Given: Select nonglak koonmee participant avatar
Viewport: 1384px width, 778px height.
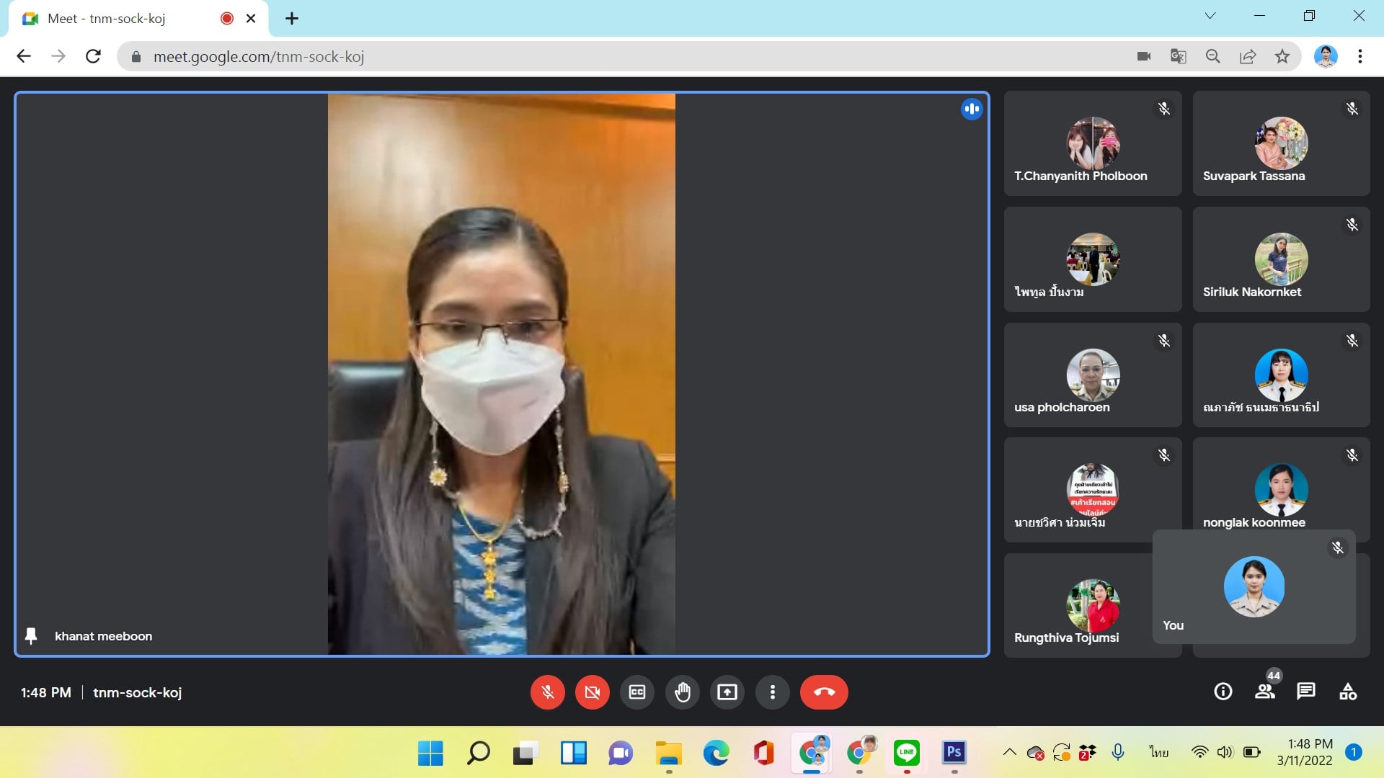Looking at the screenshot, I should (x=1281, y=490).
